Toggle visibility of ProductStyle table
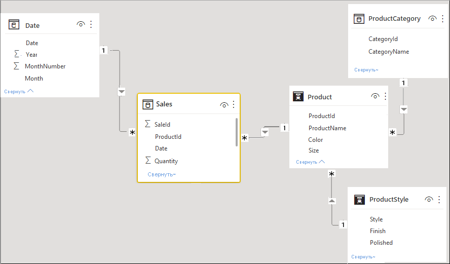Viewport: 450px width, 264px height. [429, 200]
